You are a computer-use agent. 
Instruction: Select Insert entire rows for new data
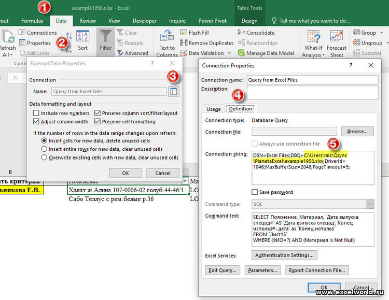pos(44,149)
